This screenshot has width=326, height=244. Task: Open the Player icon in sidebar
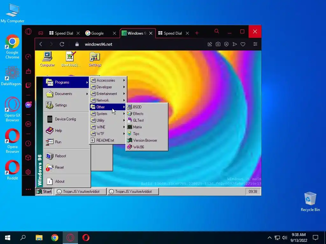tap(28, 124)
